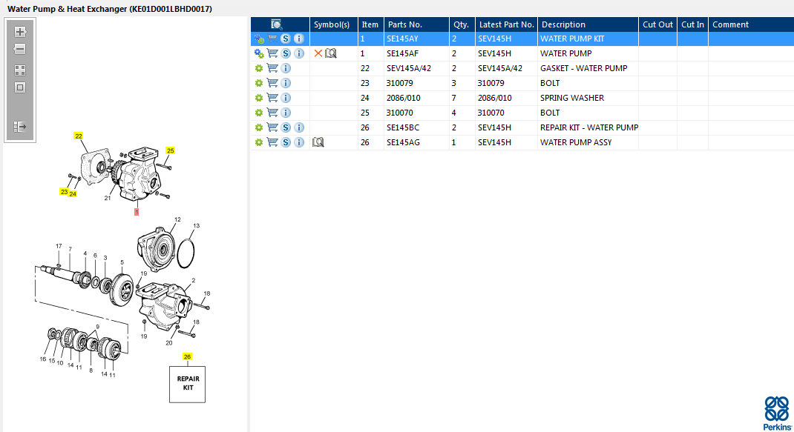Click green gear icon for bolt 310070

tap(259, 113)
